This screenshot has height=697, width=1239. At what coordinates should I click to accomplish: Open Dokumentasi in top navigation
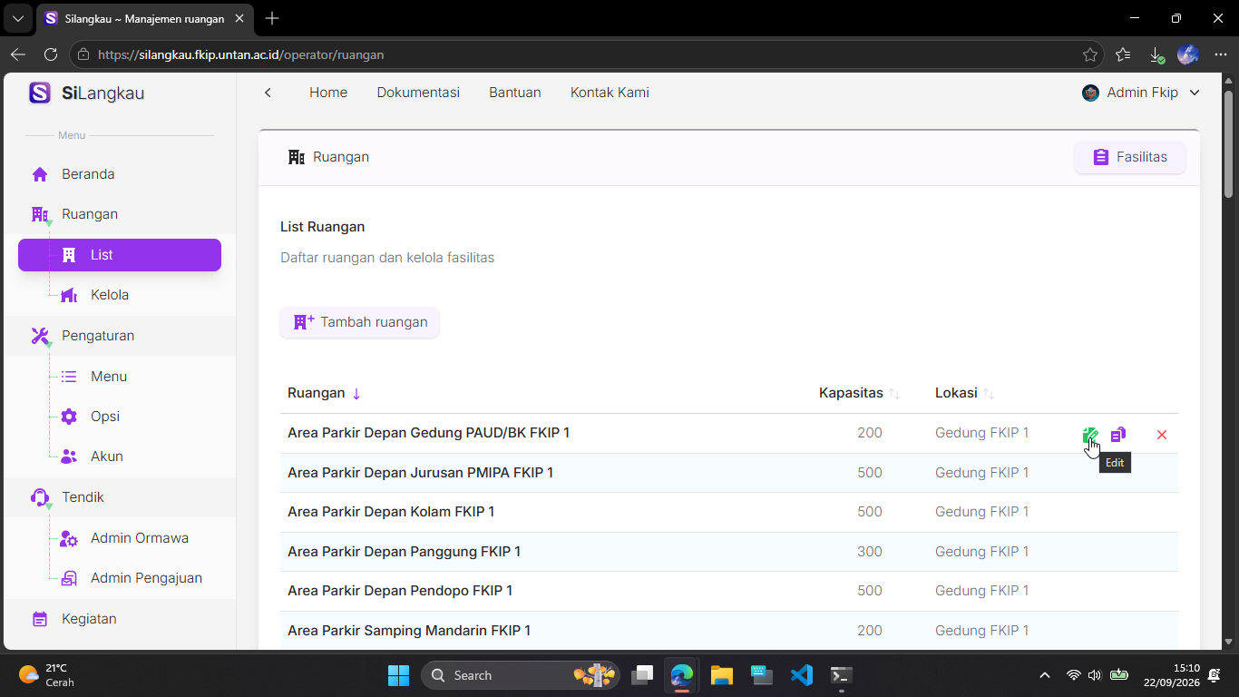tap(418, 93)
